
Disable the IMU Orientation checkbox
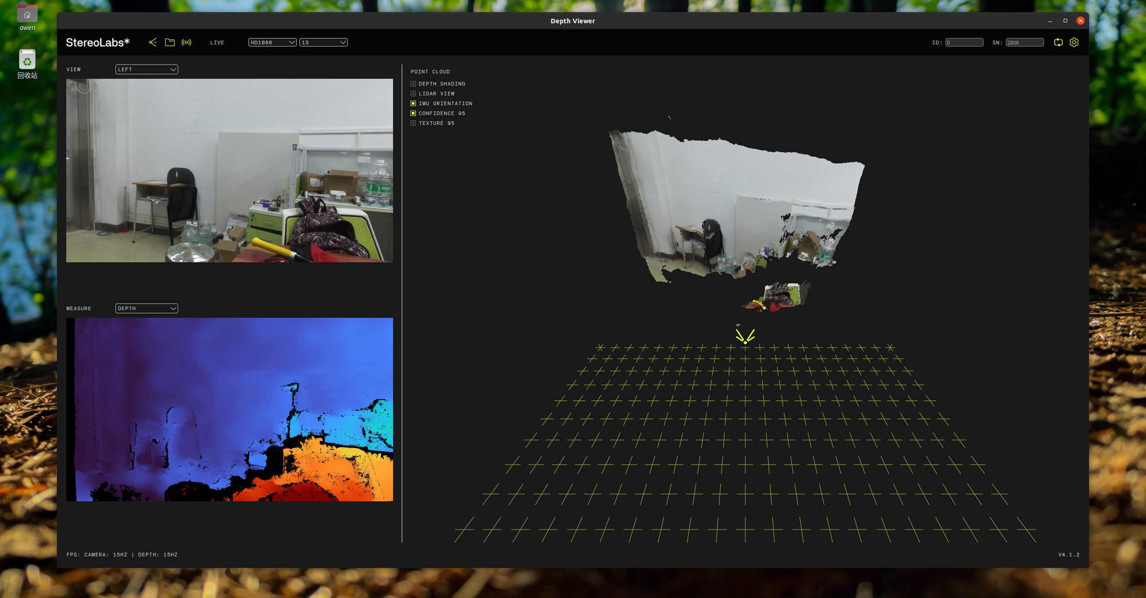[x=413, y=103]
